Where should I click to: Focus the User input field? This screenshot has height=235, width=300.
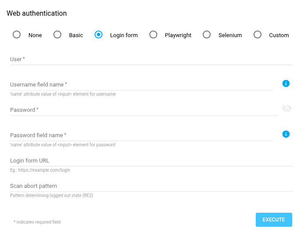pos(151,59)
